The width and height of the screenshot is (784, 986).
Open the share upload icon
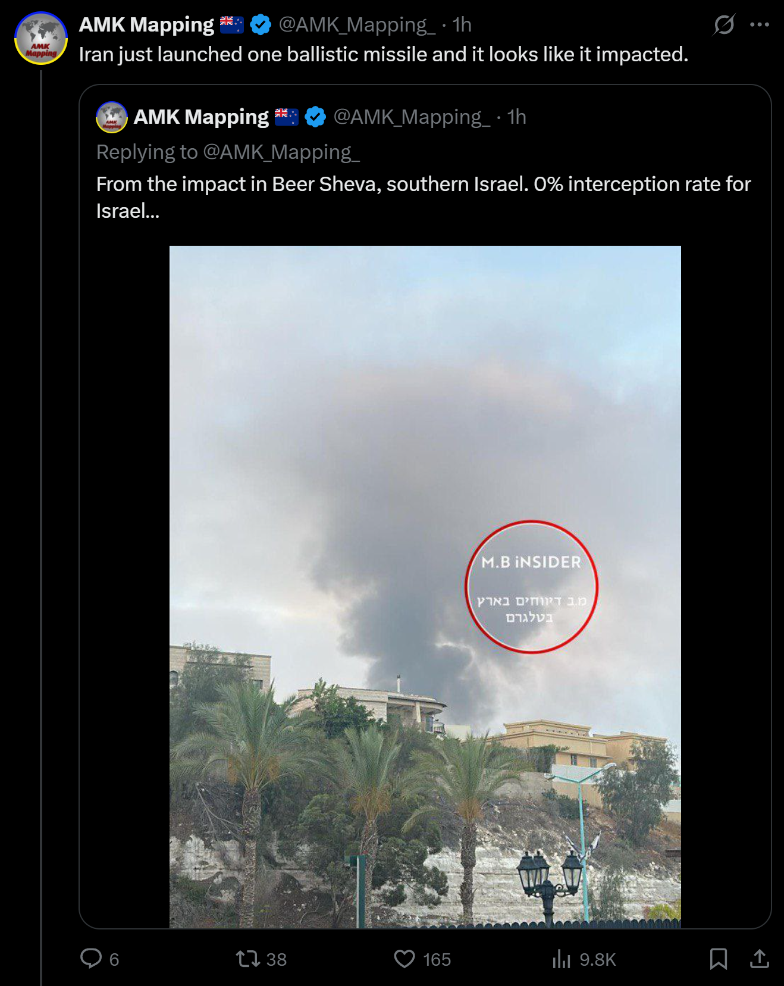(760, 959)
